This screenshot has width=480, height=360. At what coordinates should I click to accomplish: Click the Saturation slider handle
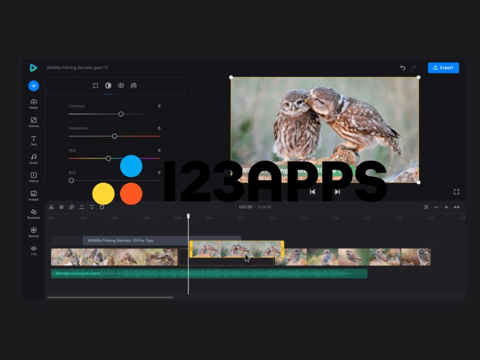point(115,136)
